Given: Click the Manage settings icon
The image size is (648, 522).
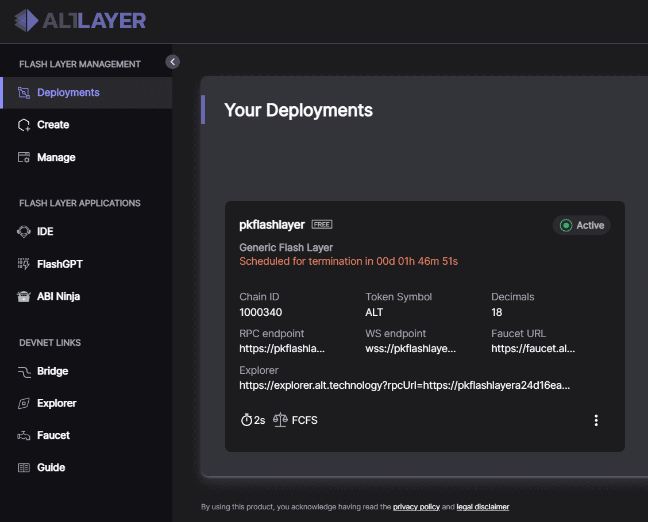Looking at the screenshot, I should point(24,157).
